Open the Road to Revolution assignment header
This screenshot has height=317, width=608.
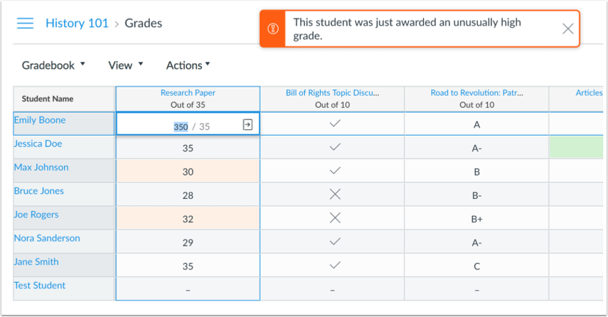pos(476,93)
